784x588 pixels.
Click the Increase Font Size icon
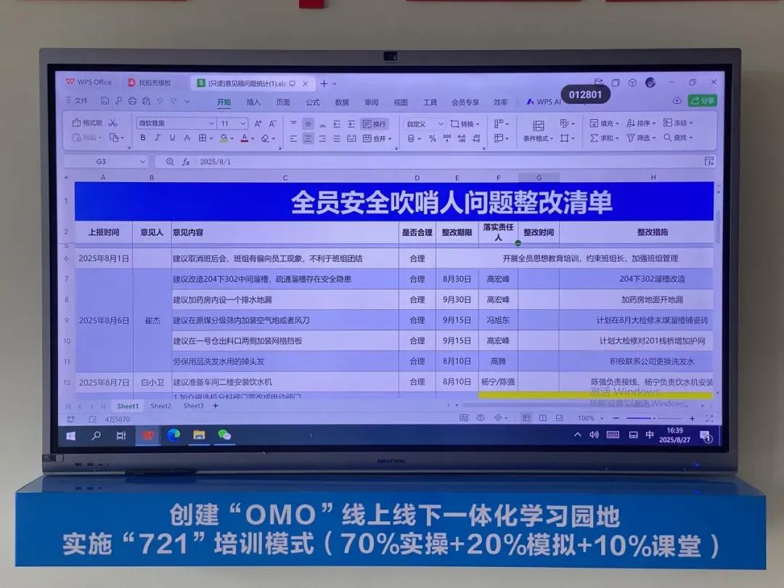(x=259, y=124)
